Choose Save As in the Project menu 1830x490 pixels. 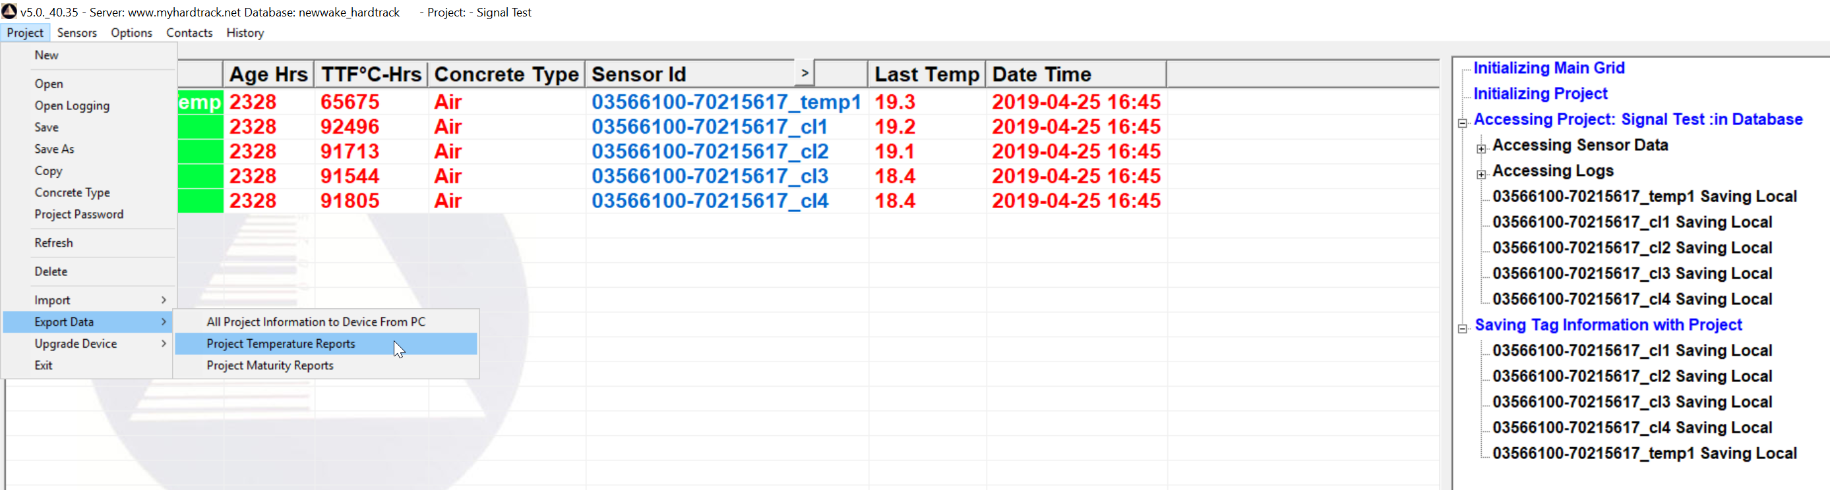coord(89,149)
